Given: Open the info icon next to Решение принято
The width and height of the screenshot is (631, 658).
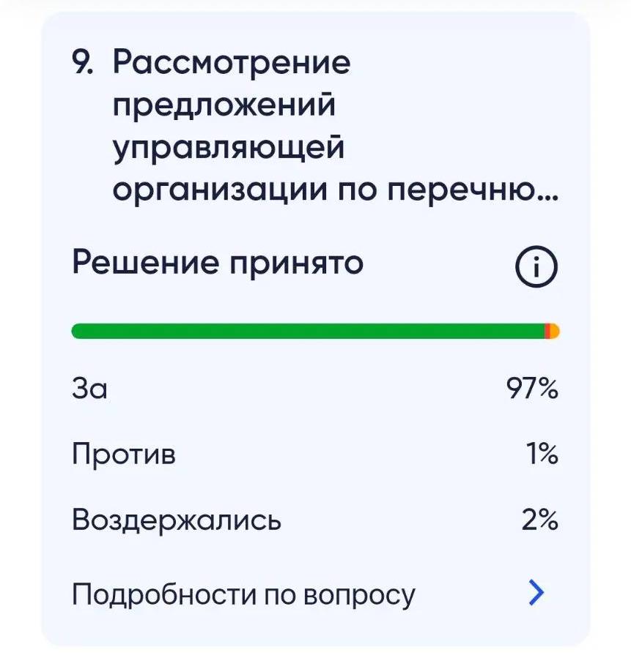Looking at the screenshot, I should tap(536, 266).
